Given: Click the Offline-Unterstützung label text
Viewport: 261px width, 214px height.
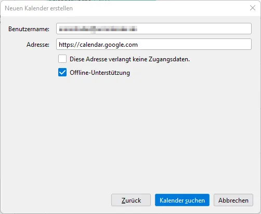Looking at the screenshot, I should (x=100, y=73).
